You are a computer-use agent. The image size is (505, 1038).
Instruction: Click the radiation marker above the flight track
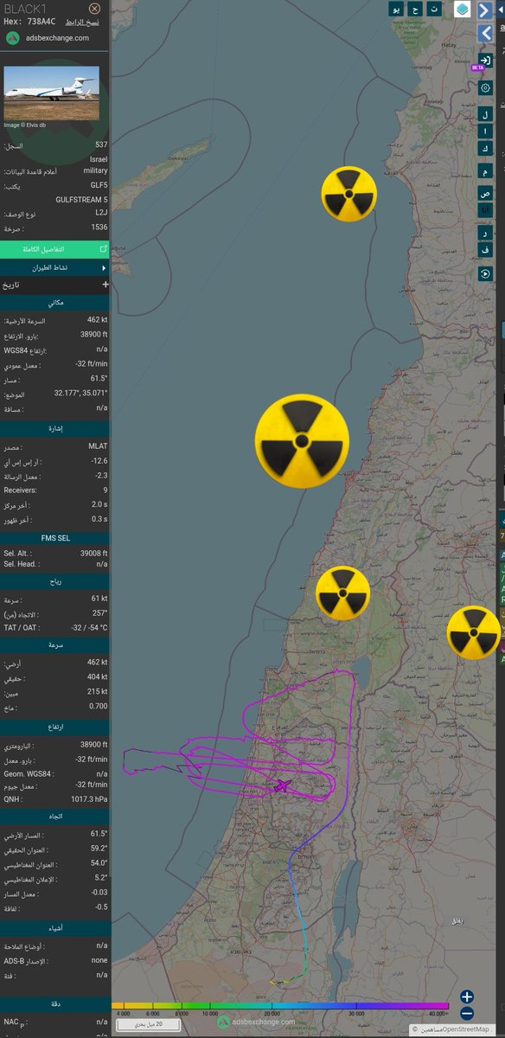point(342,593)
